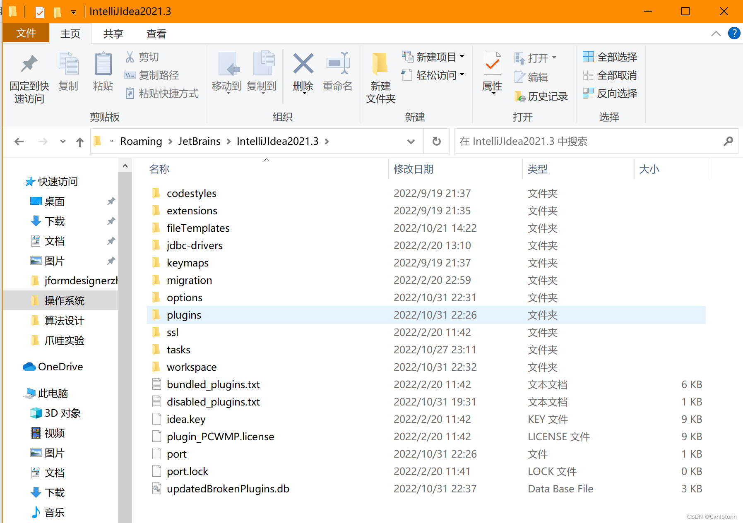Click the Paste (粘贴) ribbon icon
Viewport: 743px width, 523px height.
[x=103, y=64]
